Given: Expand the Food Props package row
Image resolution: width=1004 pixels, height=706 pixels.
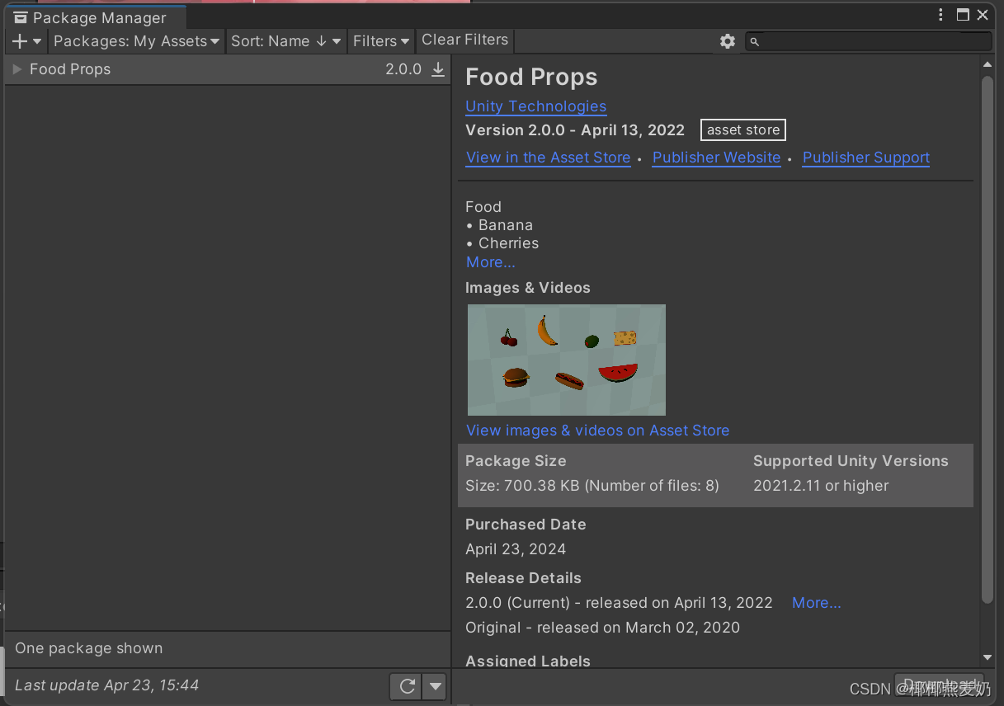Looking at the screenshot, I should 17,69.
